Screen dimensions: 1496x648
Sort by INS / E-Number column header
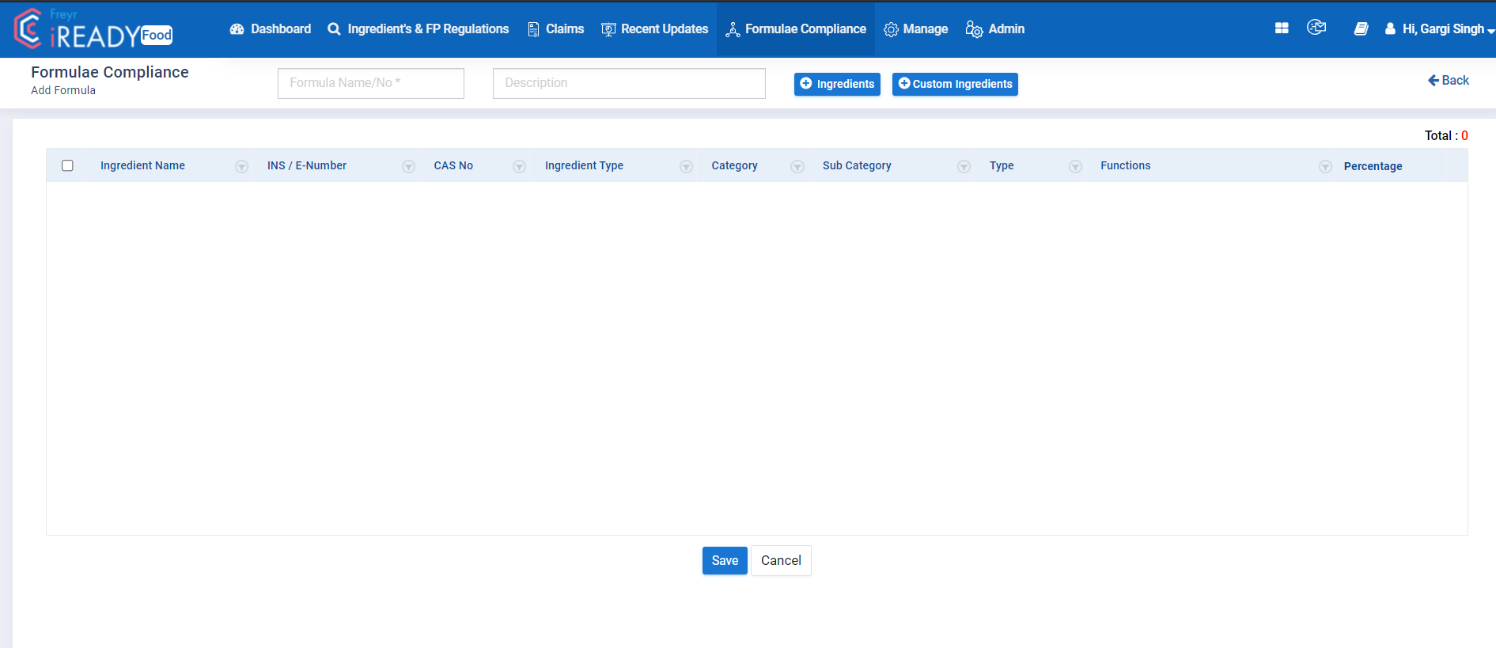(x=307, y=165)
